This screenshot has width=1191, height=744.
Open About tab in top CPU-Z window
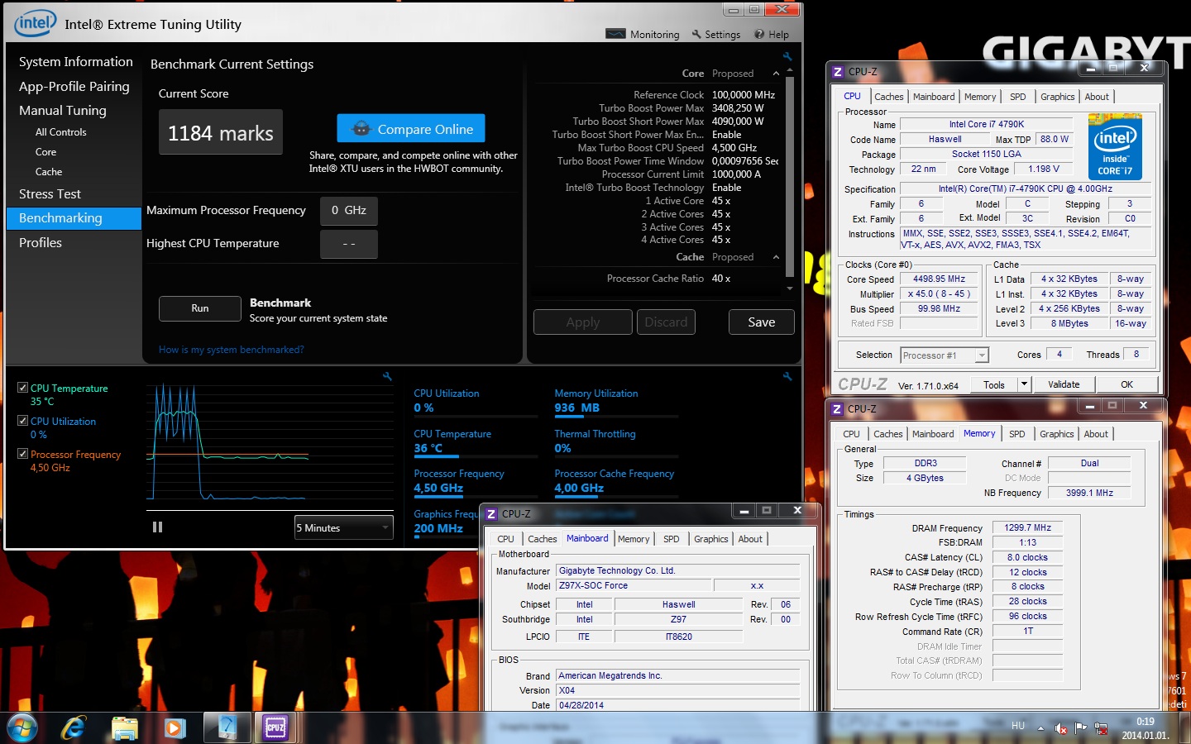[1097, 97]
